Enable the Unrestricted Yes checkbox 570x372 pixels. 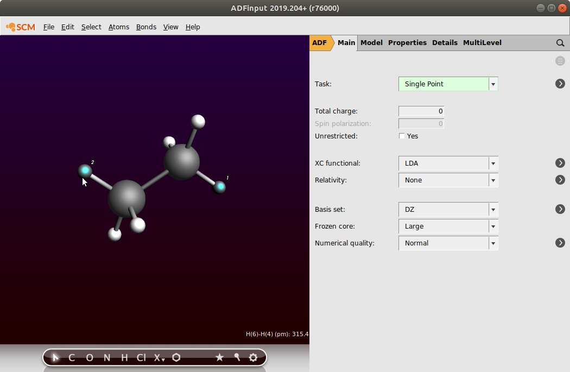tap(402, 136)
